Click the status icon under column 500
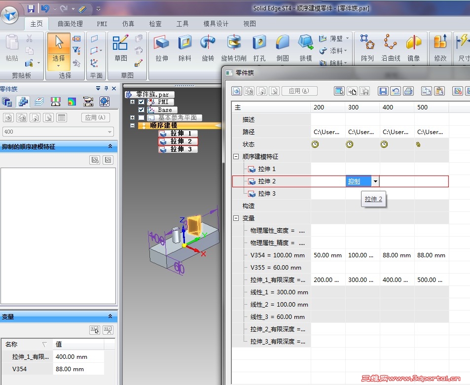Screen dimensions: 470x385 point(418,144)
